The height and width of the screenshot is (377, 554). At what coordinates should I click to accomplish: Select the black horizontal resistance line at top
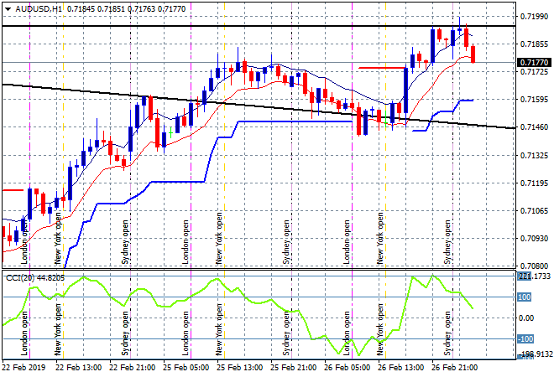pos(252,26)
